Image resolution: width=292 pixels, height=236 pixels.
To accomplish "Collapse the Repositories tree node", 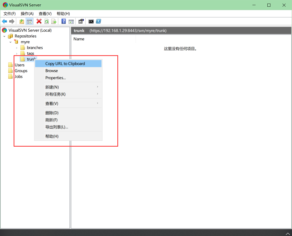I will click(4, 36).
